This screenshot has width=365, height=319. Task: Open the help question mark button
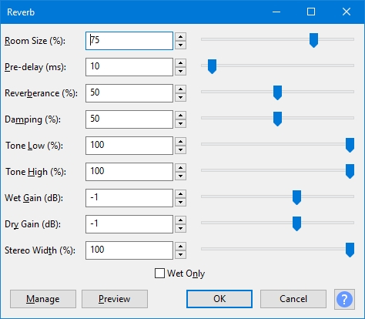pos(344,299)
